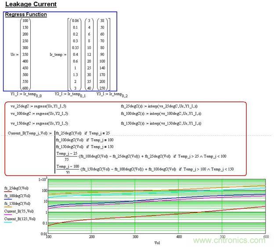Select the Regress Function heading
This screenshot has width=274, height=247.
click(x=26, y=15)
